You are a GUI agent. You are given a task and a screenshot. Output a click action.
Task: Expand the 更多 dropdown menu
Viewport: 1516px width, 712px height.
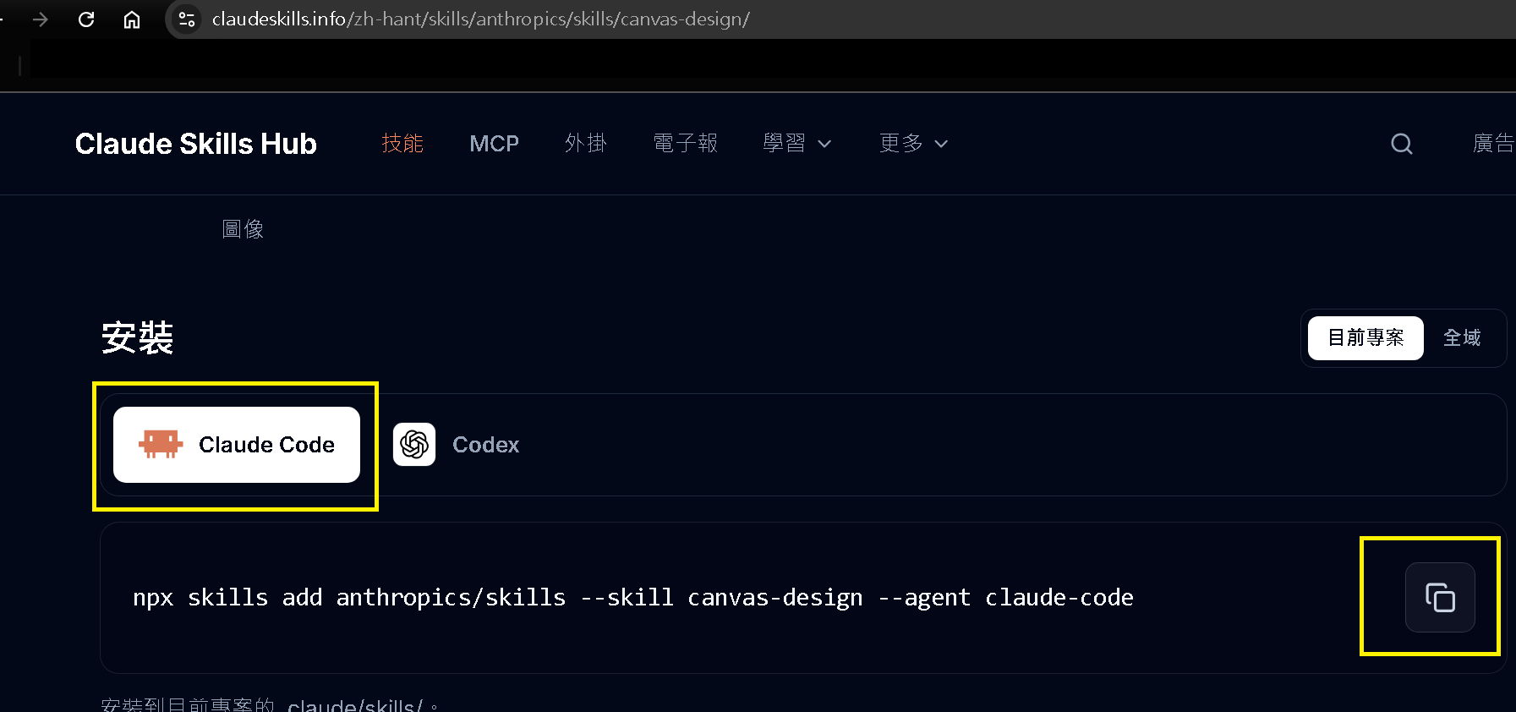click(x=914, y=143)
